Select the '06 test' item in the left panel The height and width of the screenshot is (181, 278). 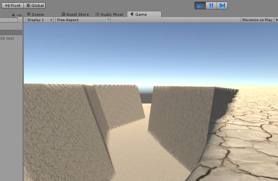7,38
